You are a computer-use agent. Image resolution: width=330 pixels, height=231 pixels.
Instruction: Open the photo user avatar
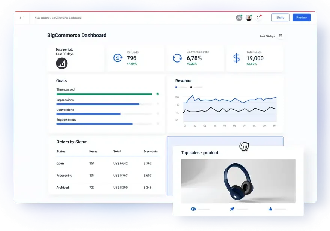tap(249, 18)
